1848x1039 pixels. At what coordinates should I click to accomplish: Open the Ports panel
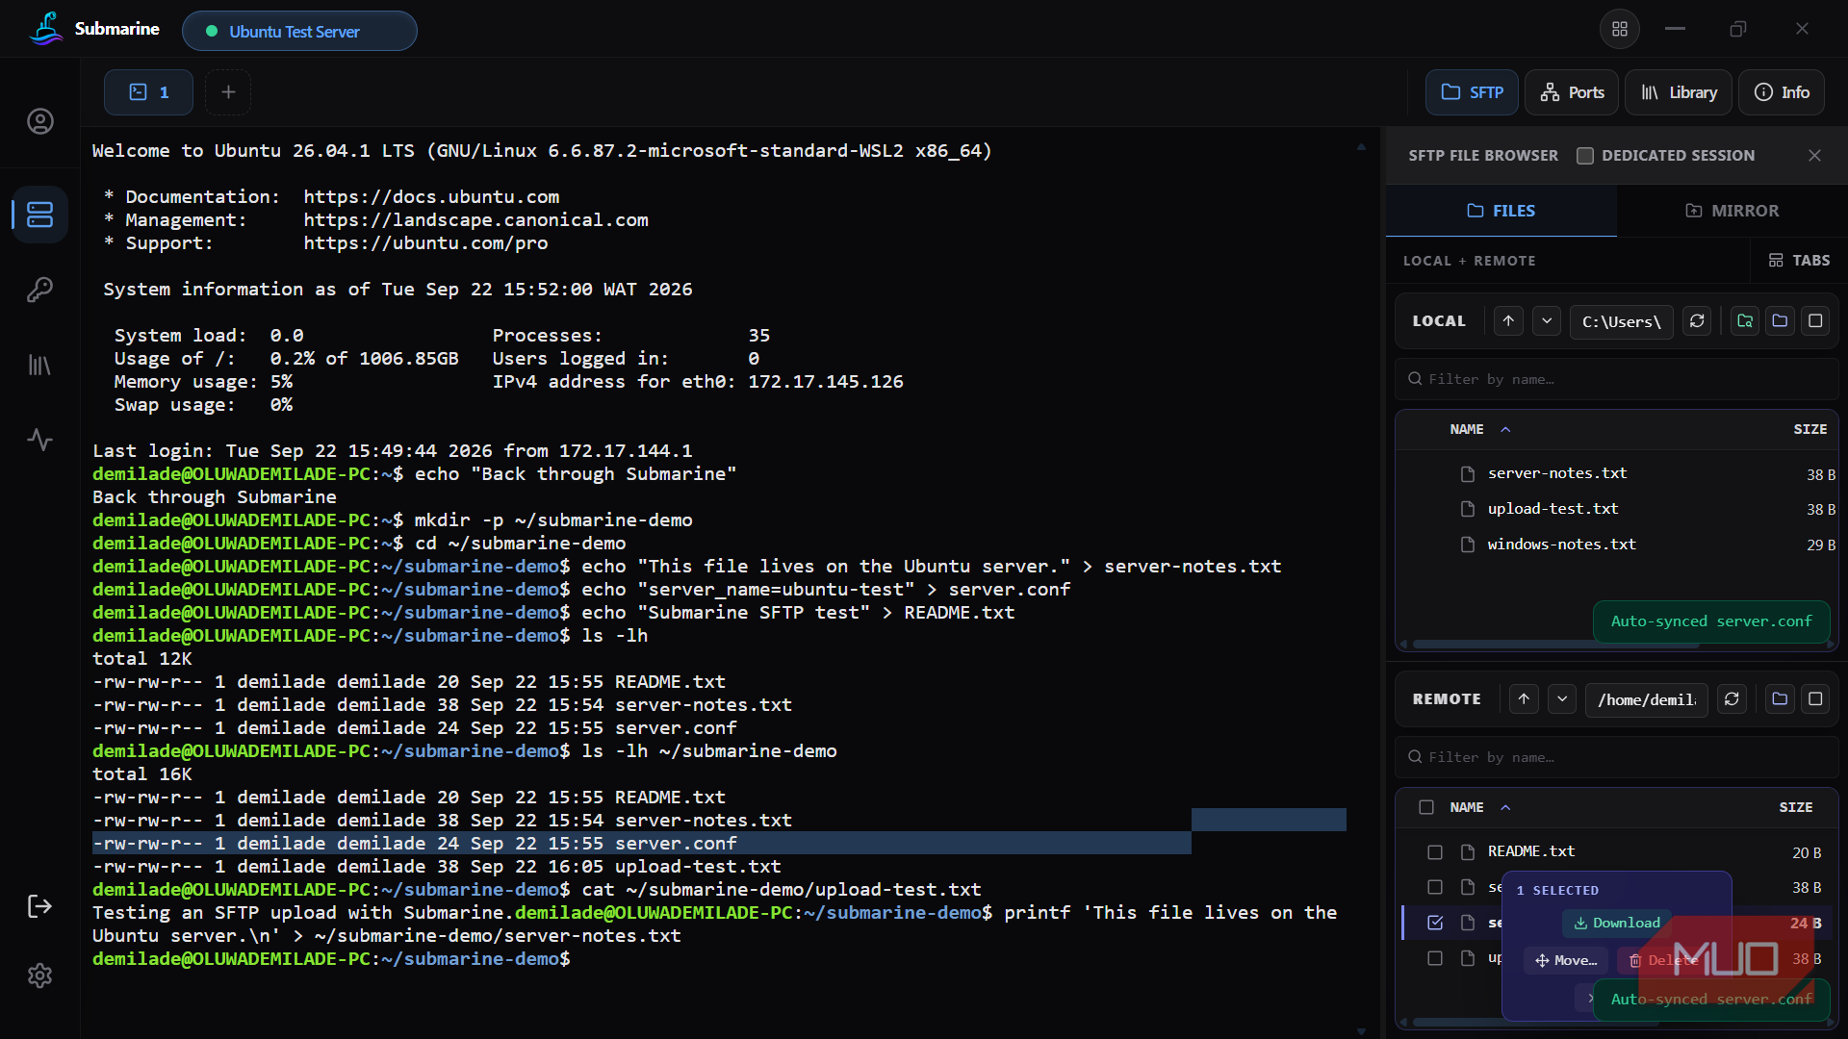(1572, 92)
